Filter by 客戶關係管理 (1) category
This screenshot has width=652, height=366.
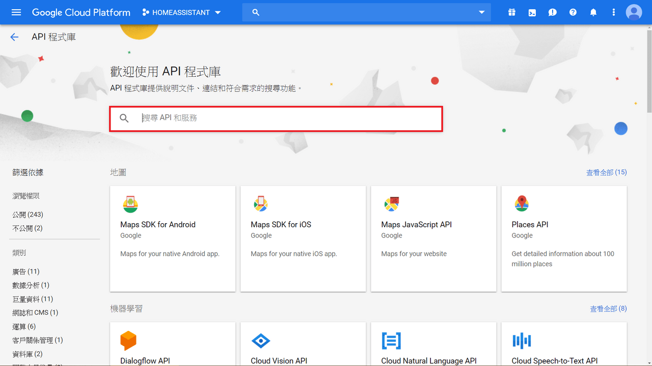pos(38,340)
